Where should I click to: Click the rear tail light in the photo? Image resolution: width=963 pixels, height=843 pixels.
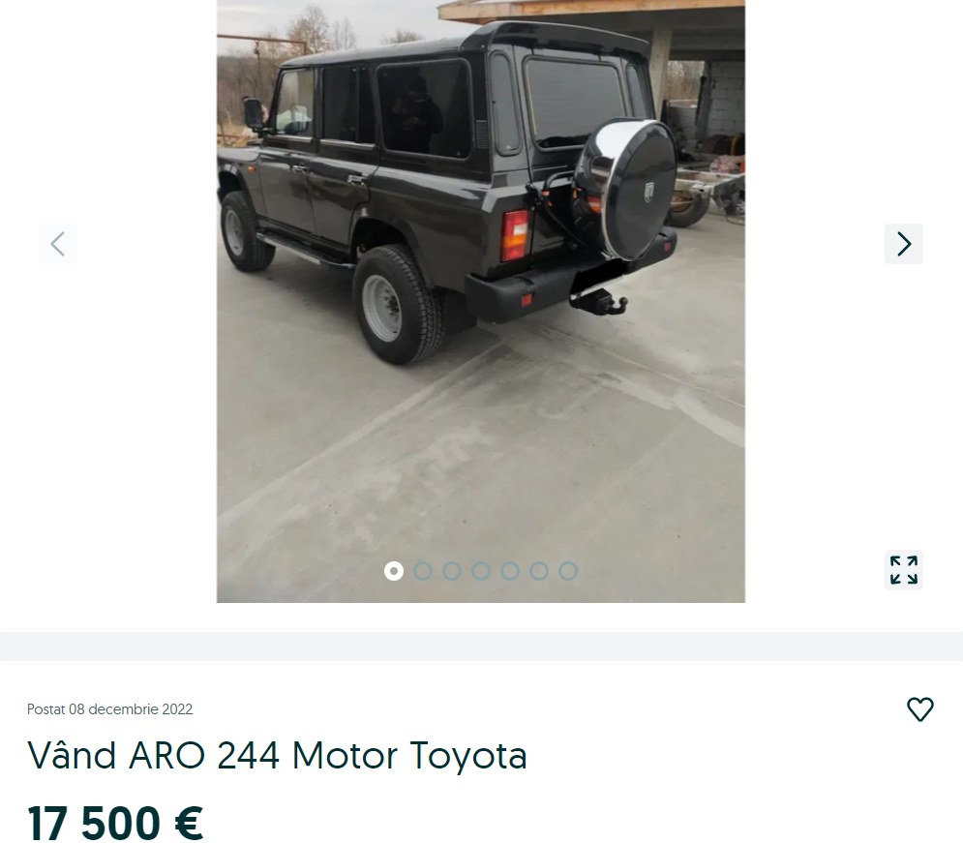(x=515, y=236)
